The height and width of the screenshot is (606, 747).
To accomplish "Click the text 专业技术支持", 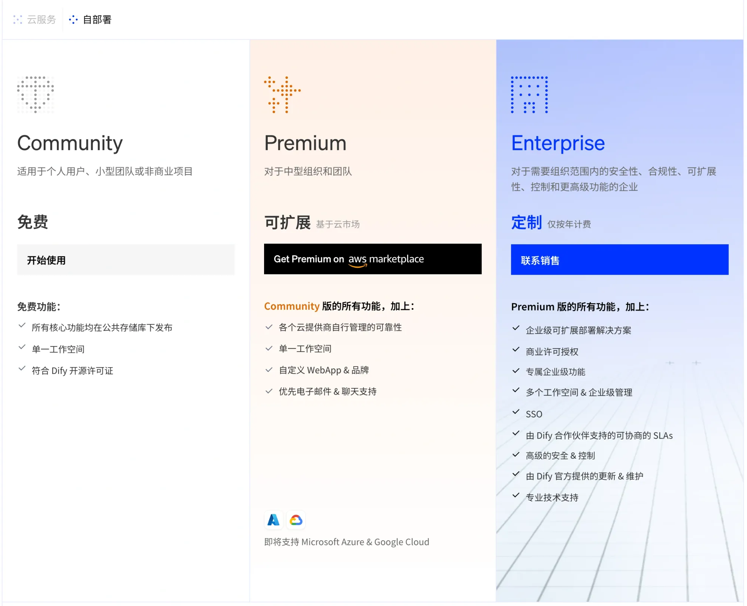I will point(552,498).
